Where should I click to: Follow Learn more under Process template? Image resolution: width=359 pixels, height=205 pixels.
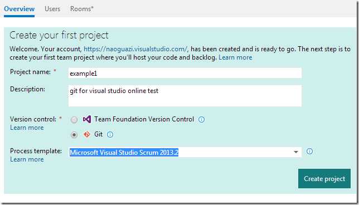coord(27,159)
